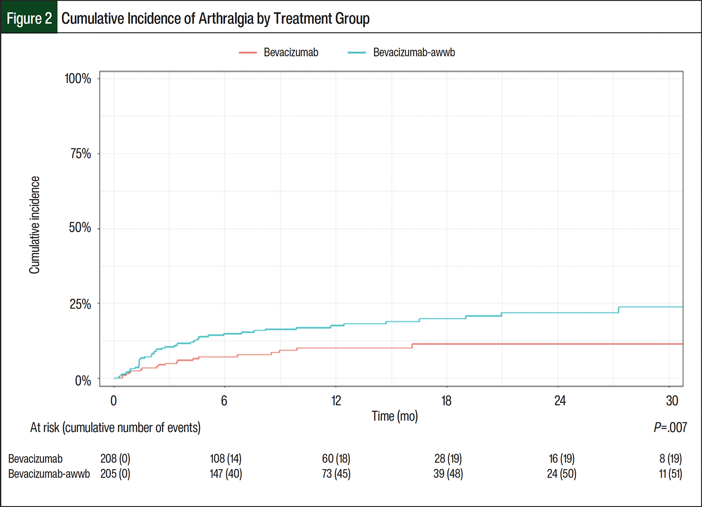This screenshot has height=507, width=702.
Task: Click the teal Bevacizumab-awwb legend line
Action: pyautogui.click(x=357, y=53)
